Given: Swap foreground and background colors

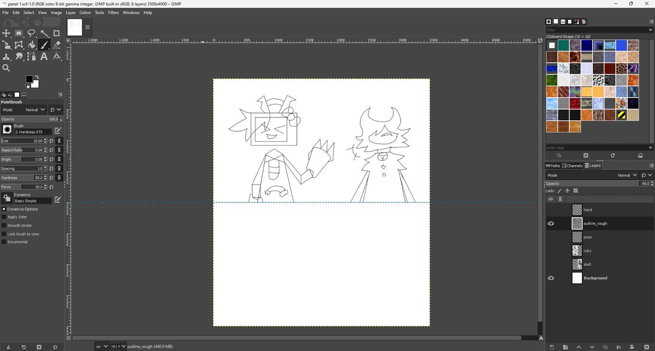Looking at the screenshot, I should (36, 77).
